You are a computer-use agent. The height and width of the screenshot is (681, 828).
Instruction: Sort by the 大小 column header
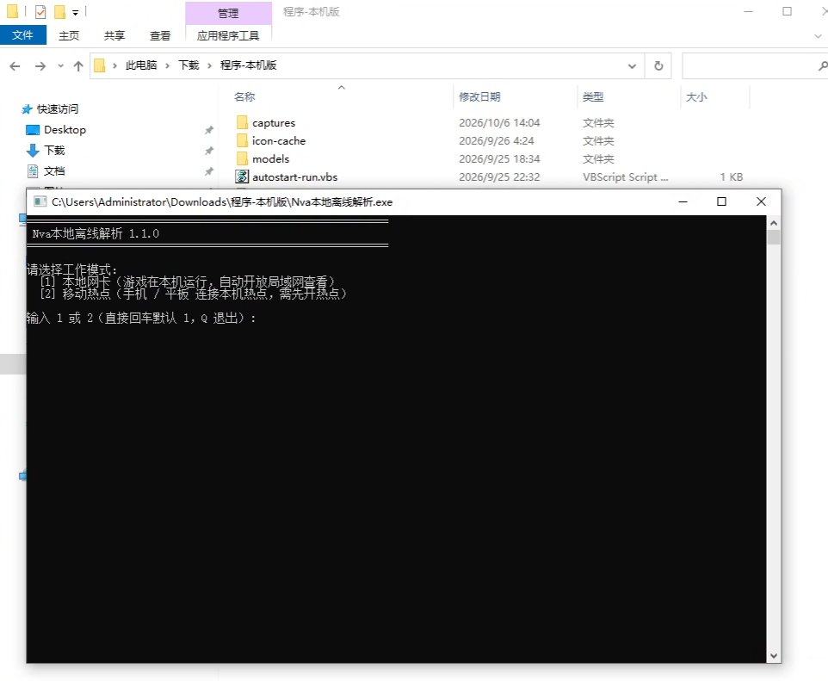click(696, 96)
